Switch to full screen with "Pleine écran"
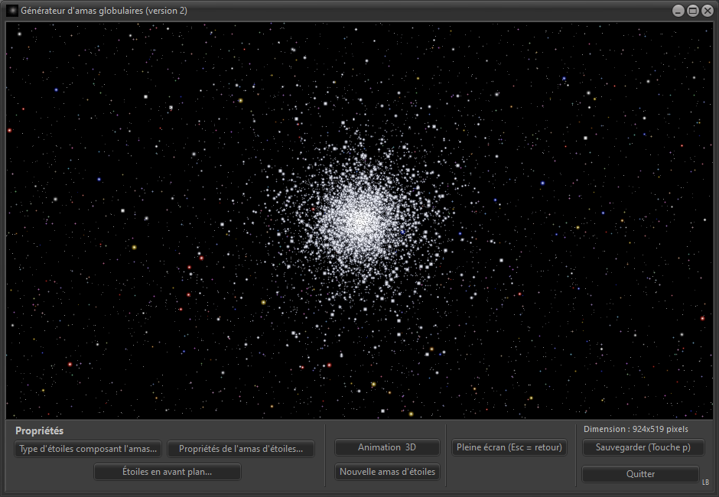Viewport: 719px width, 497px height. pyautogui.click(x=509, y=447)
